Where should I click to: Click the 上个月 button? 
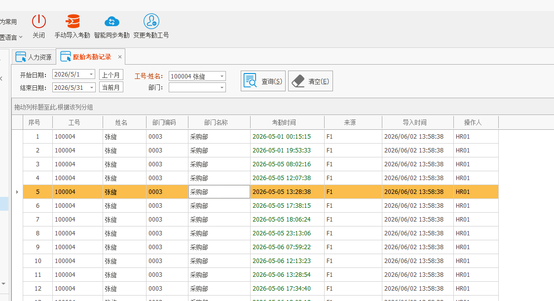click(111, 75)
